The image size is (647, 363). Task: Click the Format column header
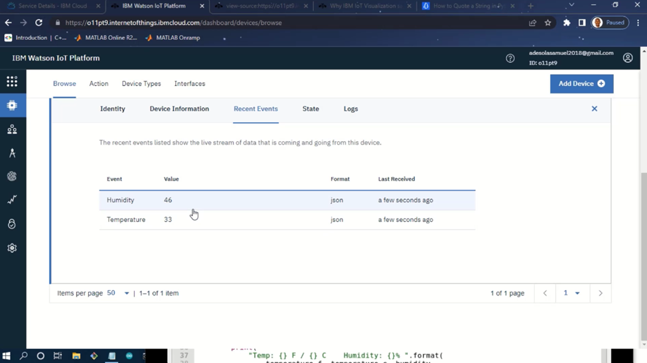(x=340, y=179)
